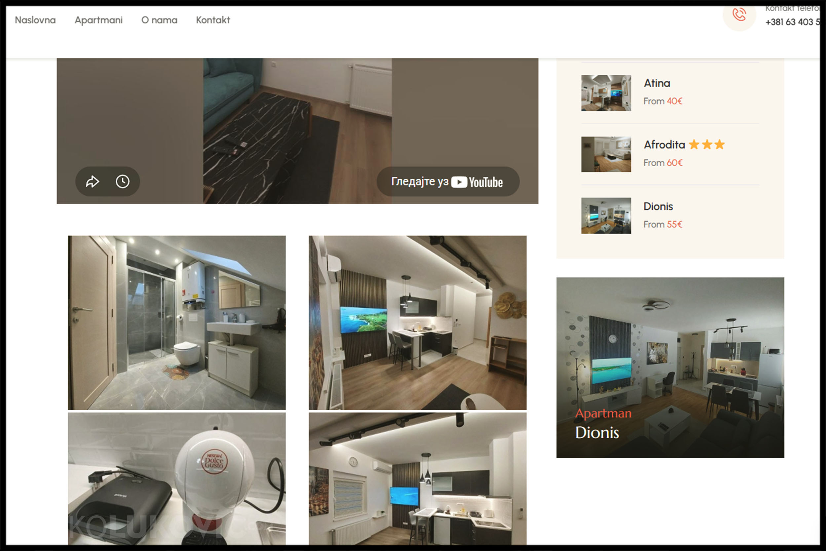Open the Dolce Gusto coffee machine photo

[177, 478]
